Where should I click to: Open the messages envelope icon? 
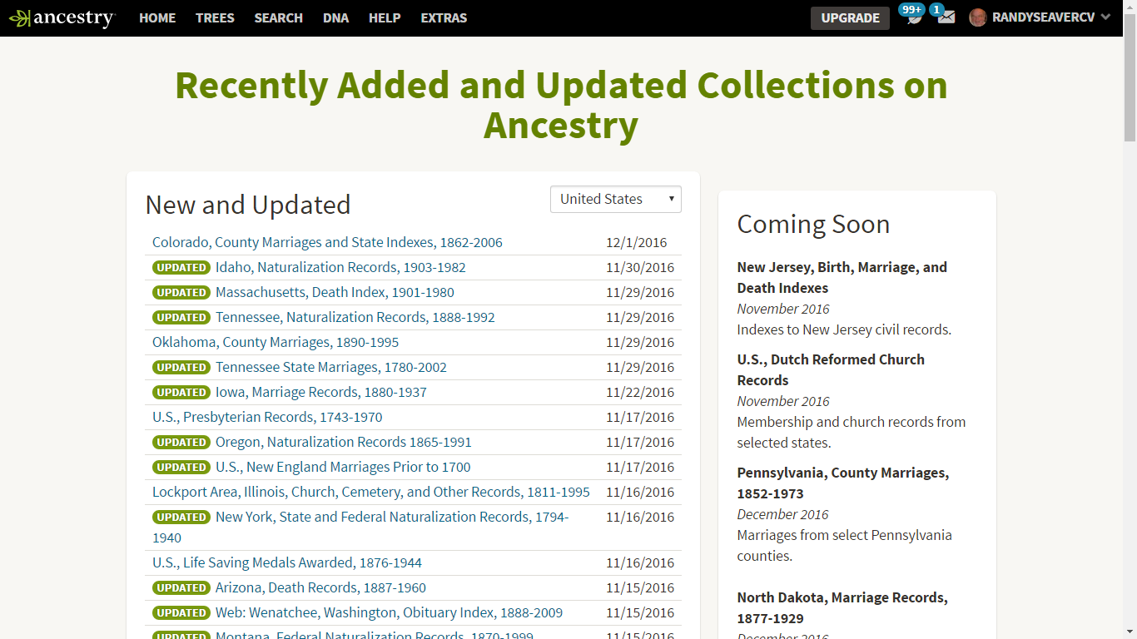tap(943, 17)
